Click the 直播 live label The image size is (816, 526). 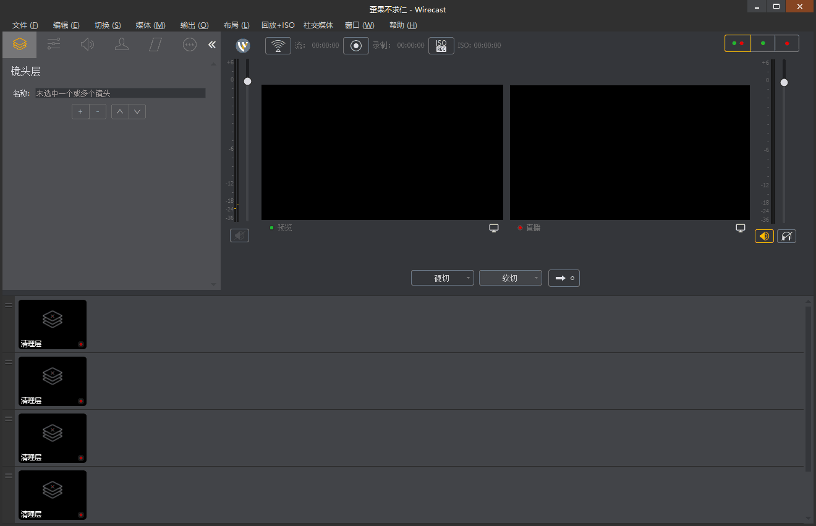[x=533, y=228]
